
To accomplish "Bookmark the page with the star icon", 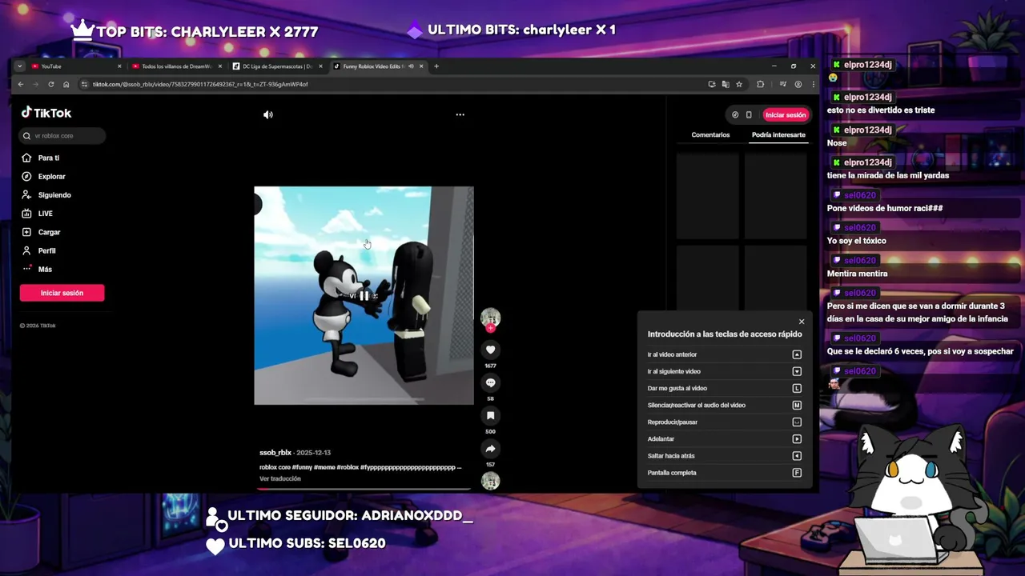I will tap(738, 84).
